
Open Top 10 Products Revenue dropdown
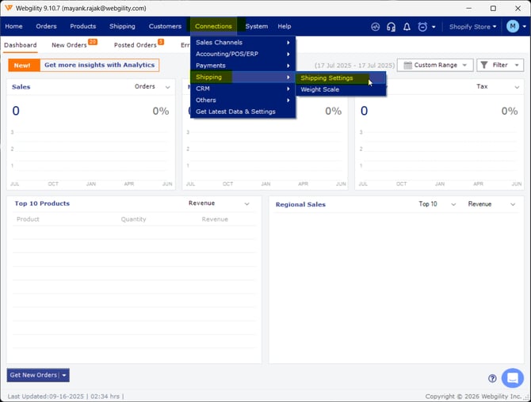(x=219, y=203)
